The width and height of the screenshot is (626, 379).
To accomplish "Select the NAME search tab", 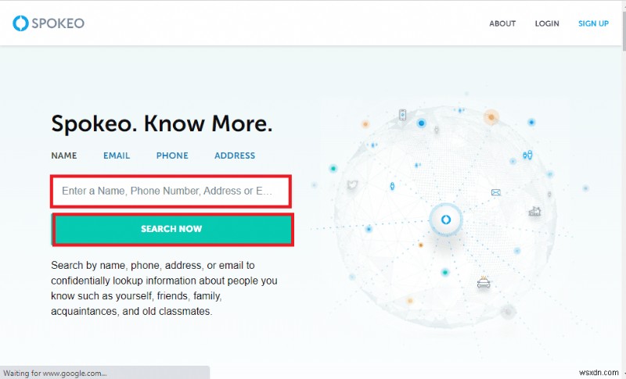I will 64,156.
